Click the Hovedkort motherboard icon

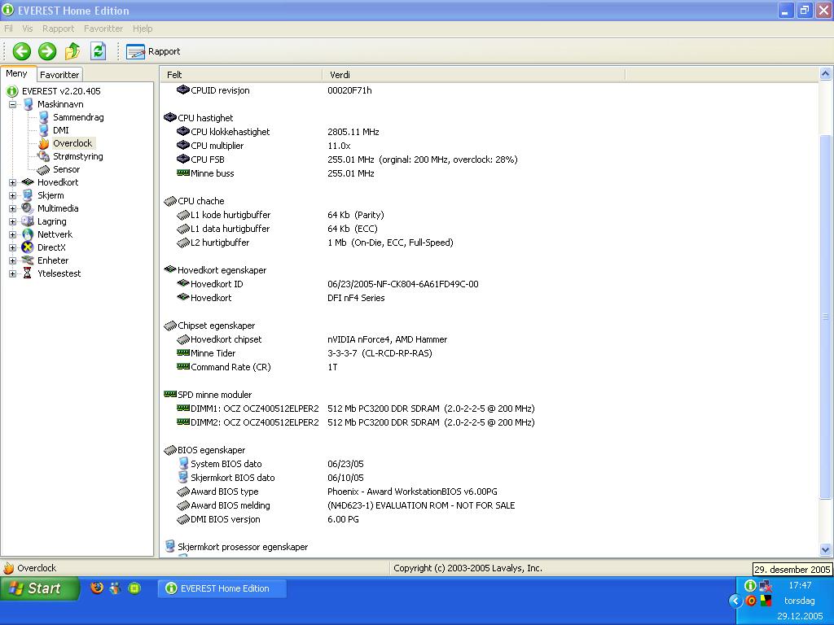click(28, 182)
